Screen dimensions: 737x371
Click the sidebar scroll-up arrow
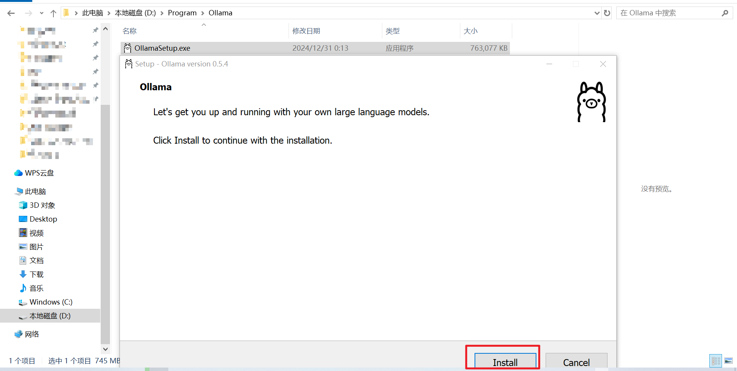(105, 29)
